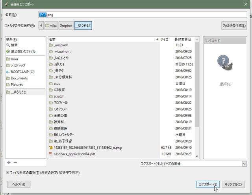Select the cashback_applicationRA.pdf file
Screen dimensions: 252x195
coord(74,154)
